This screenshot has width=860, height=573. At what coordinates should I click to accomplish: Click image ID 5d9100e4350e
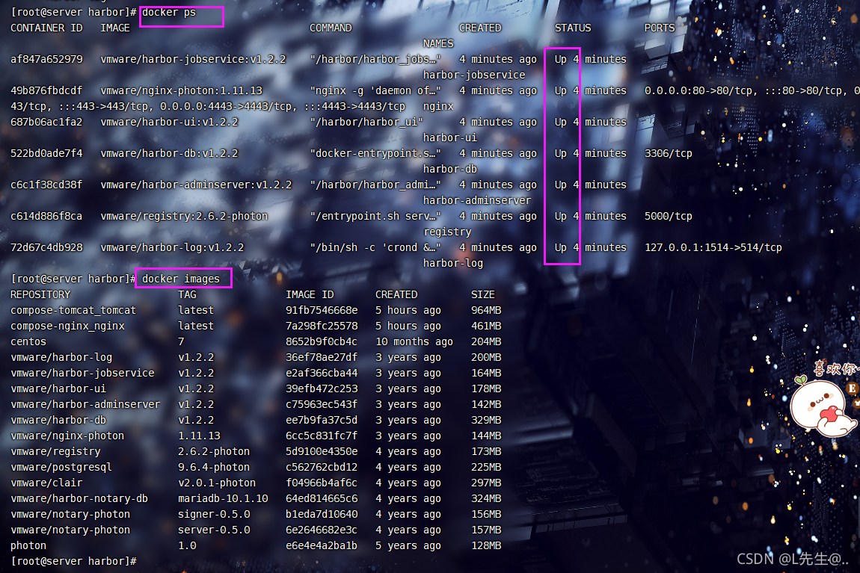coord(322,451)
